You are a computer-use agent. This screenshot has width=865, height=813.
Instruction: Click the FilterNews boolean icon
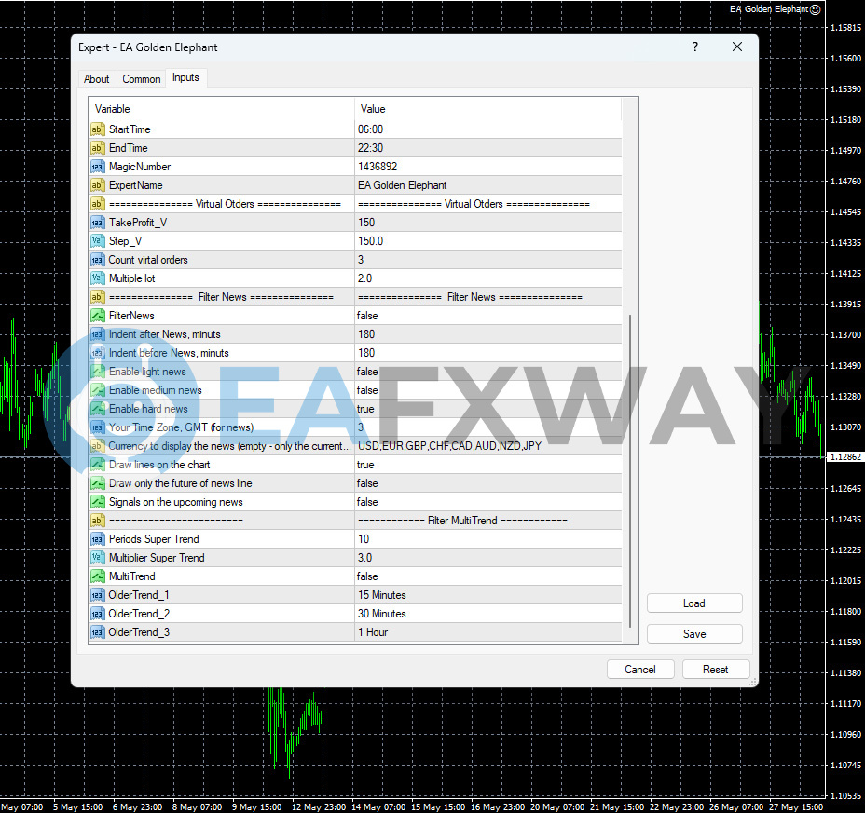click(x=97, y=316)
